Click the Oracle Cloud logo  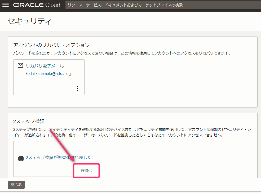[x=37, y=5]
